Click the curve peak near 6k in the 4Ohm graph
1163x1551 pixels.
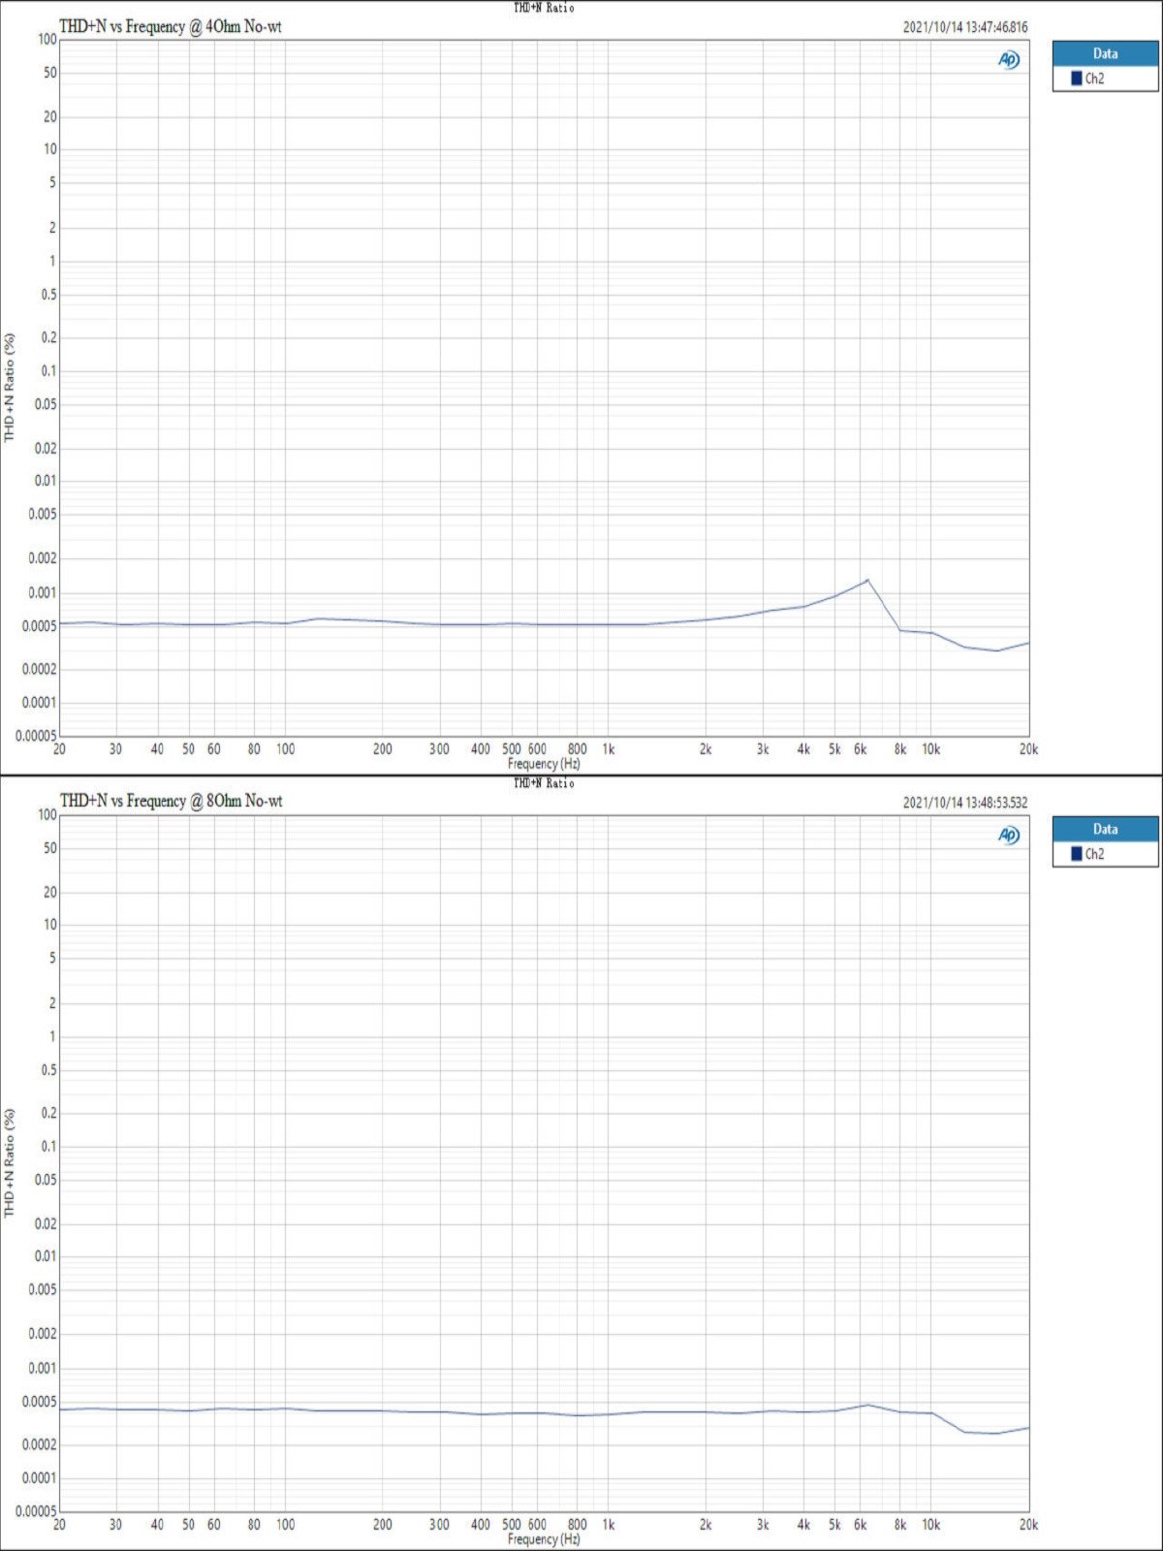pos(867,580)
